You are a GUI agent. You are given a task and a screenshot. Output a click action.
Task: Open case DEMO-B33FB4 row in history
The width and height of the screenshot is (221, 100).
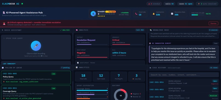(184, 90)
